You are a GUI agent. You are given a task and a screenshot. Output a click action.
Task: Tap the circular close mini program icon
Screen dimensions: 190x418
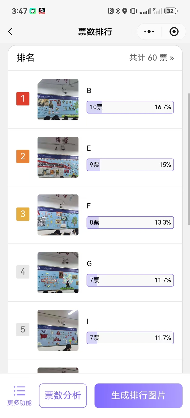click(174, 32)
